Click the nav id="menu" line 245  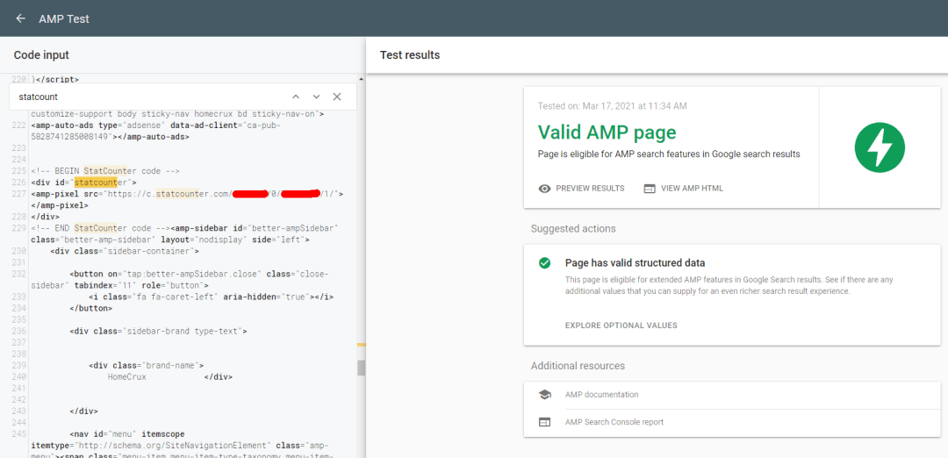coord(127,433)
